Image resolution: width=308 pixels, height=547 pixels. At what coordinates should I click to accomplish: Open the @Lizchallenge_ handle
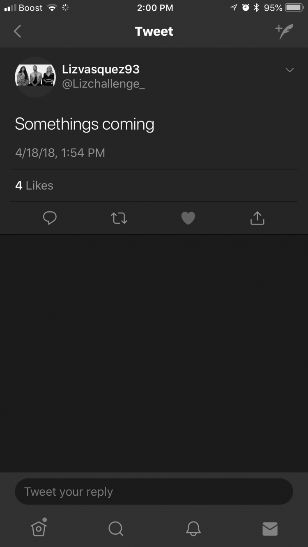pos(103,84)
